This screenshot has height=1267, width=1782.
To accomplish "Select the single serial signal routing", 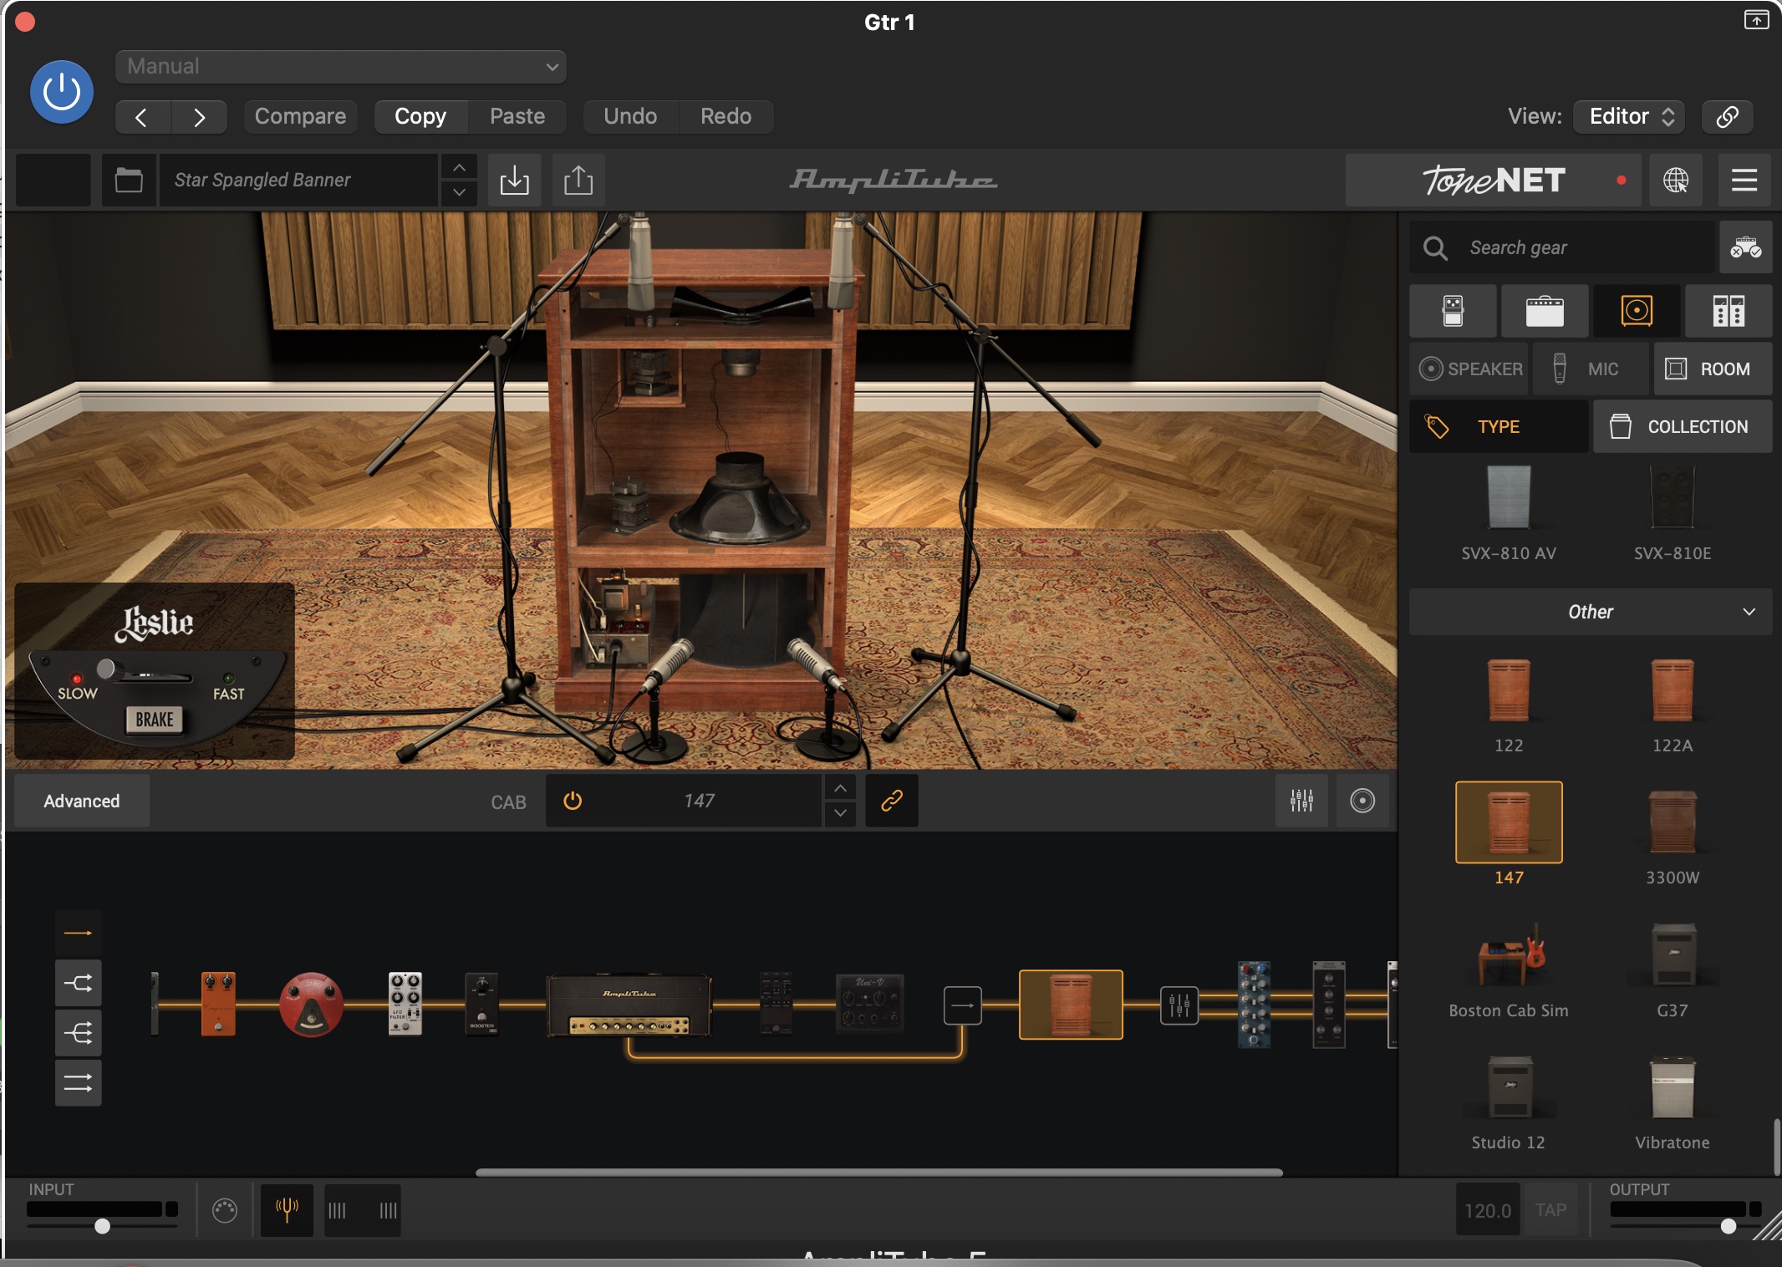I will (79, 933).
